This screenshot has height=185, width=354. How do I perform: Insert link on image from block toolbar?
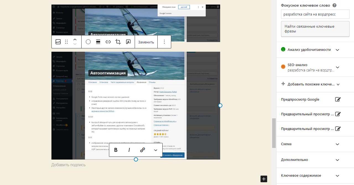pos(108,42)
